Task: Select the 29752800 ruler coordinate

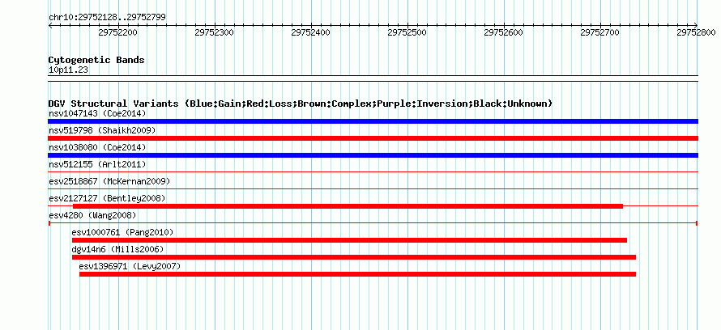Action: coord(697,32)
